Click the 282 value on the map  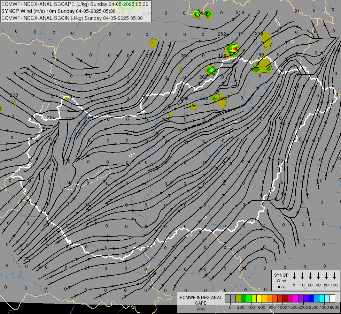(222, 34)
